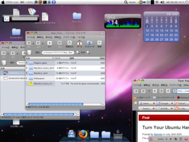This screenshot has height=142, width=189.
Task: Stop page loading in Firefox
Action: pos(161,91)
